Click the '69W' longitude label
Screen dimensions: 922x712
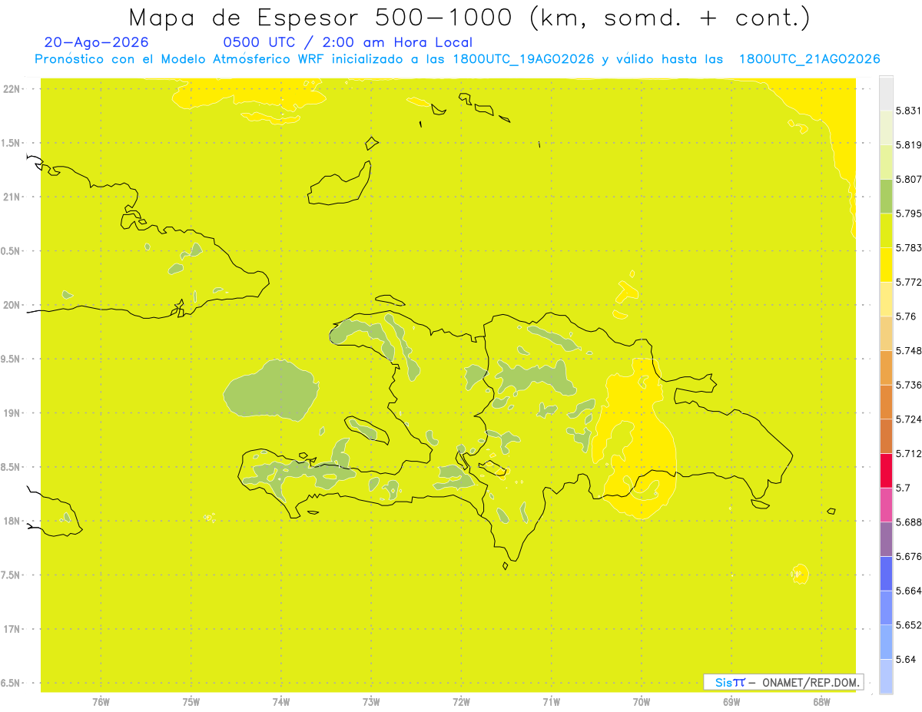[x=731, y=701]
